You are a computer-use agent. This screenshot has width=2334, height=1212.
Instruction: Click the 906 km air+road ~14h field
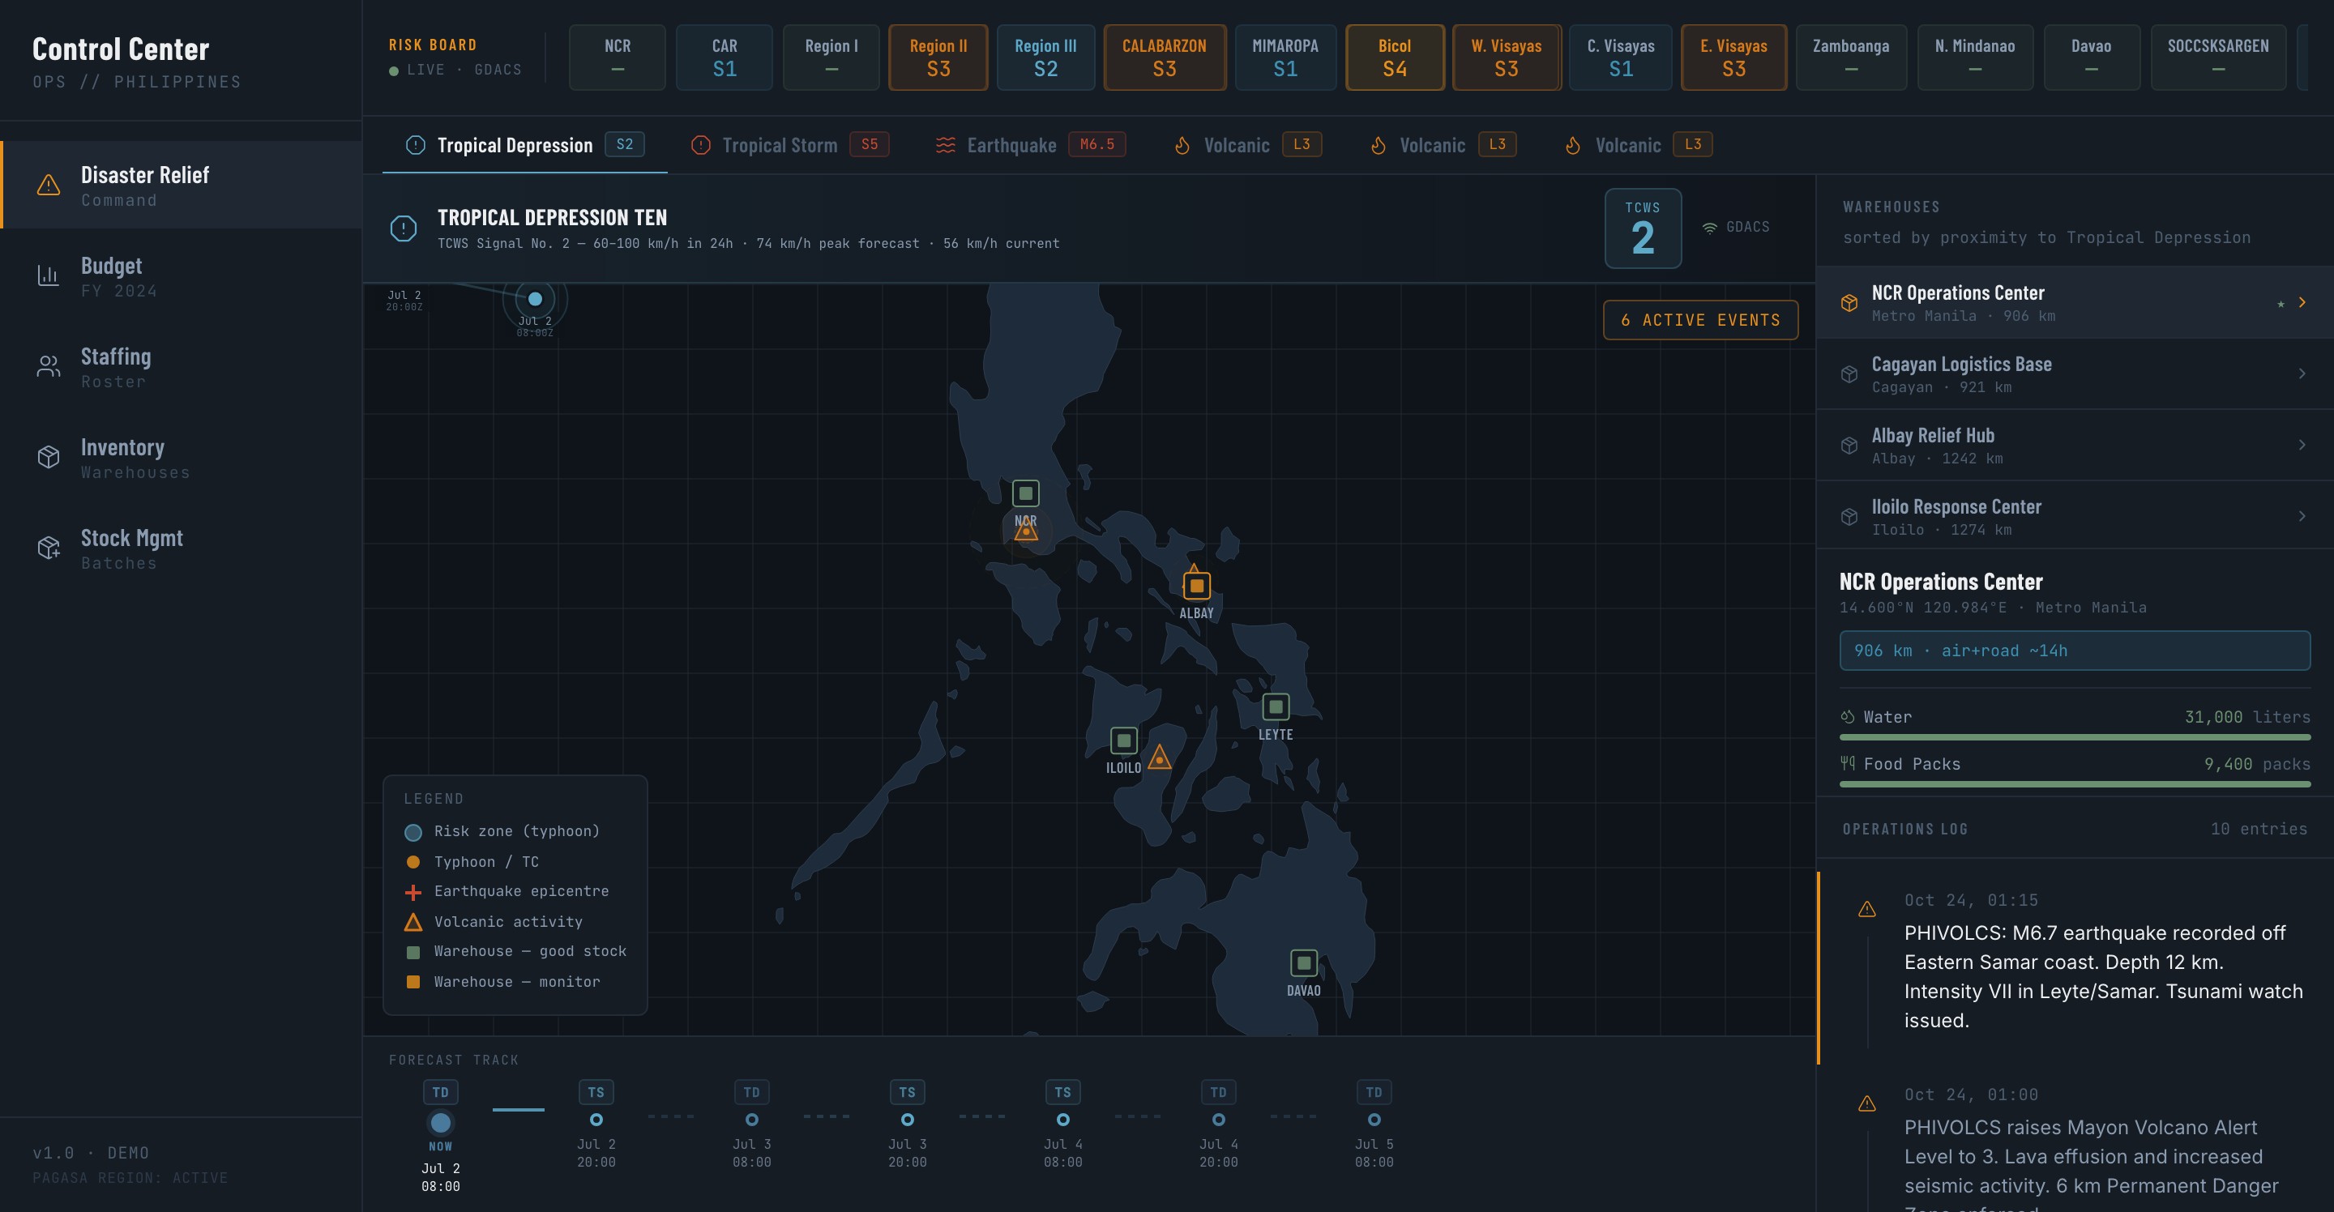click(2075, 651)
